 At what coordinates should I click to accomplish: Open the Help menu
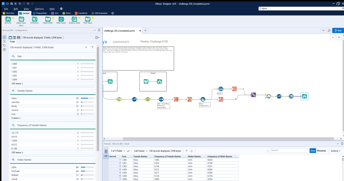[52, 9]
